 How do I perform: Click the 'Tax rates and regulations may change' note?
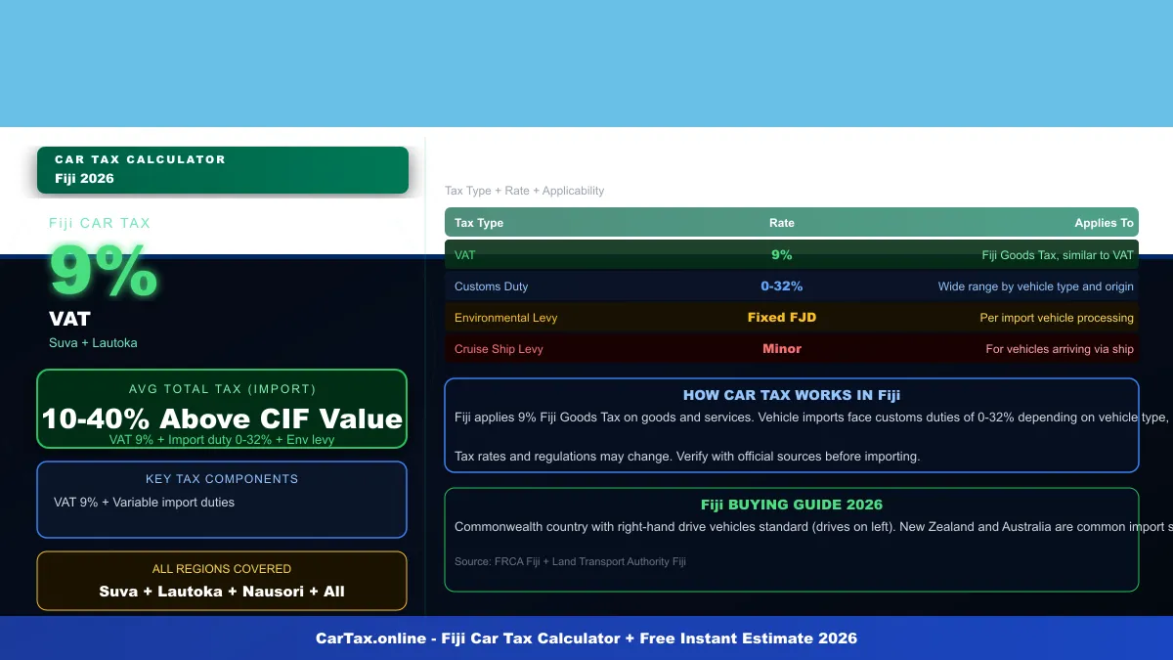pyautogui.click(x=687, y=457)
